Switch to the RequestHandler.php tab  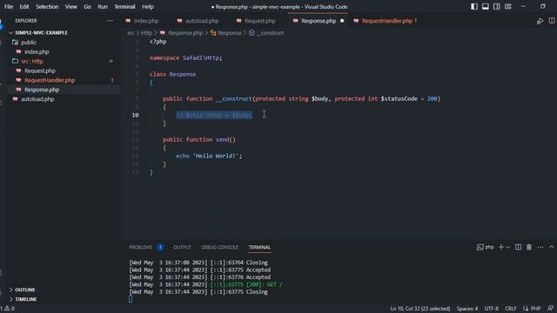click(387, 21)
